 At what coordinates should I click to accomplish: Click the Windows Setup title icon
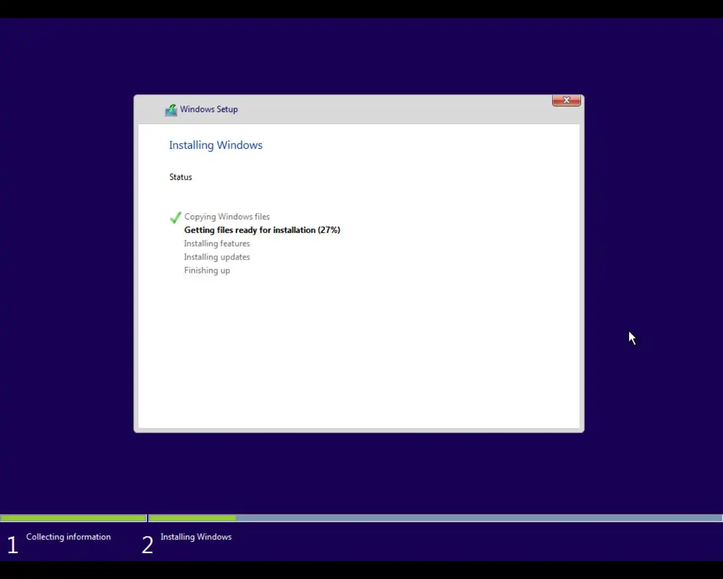171,110
